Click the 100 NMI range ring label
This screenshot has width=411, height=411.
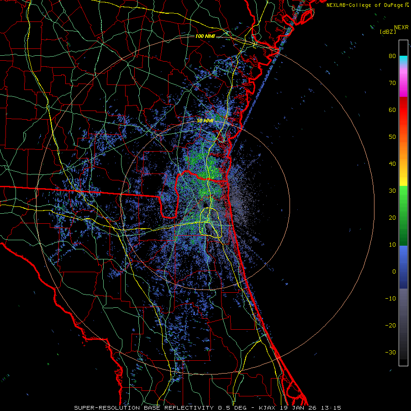(x=205, y=36)
